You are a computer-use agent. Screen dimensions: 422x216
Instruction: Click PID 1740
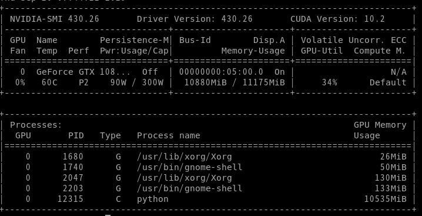73,167
